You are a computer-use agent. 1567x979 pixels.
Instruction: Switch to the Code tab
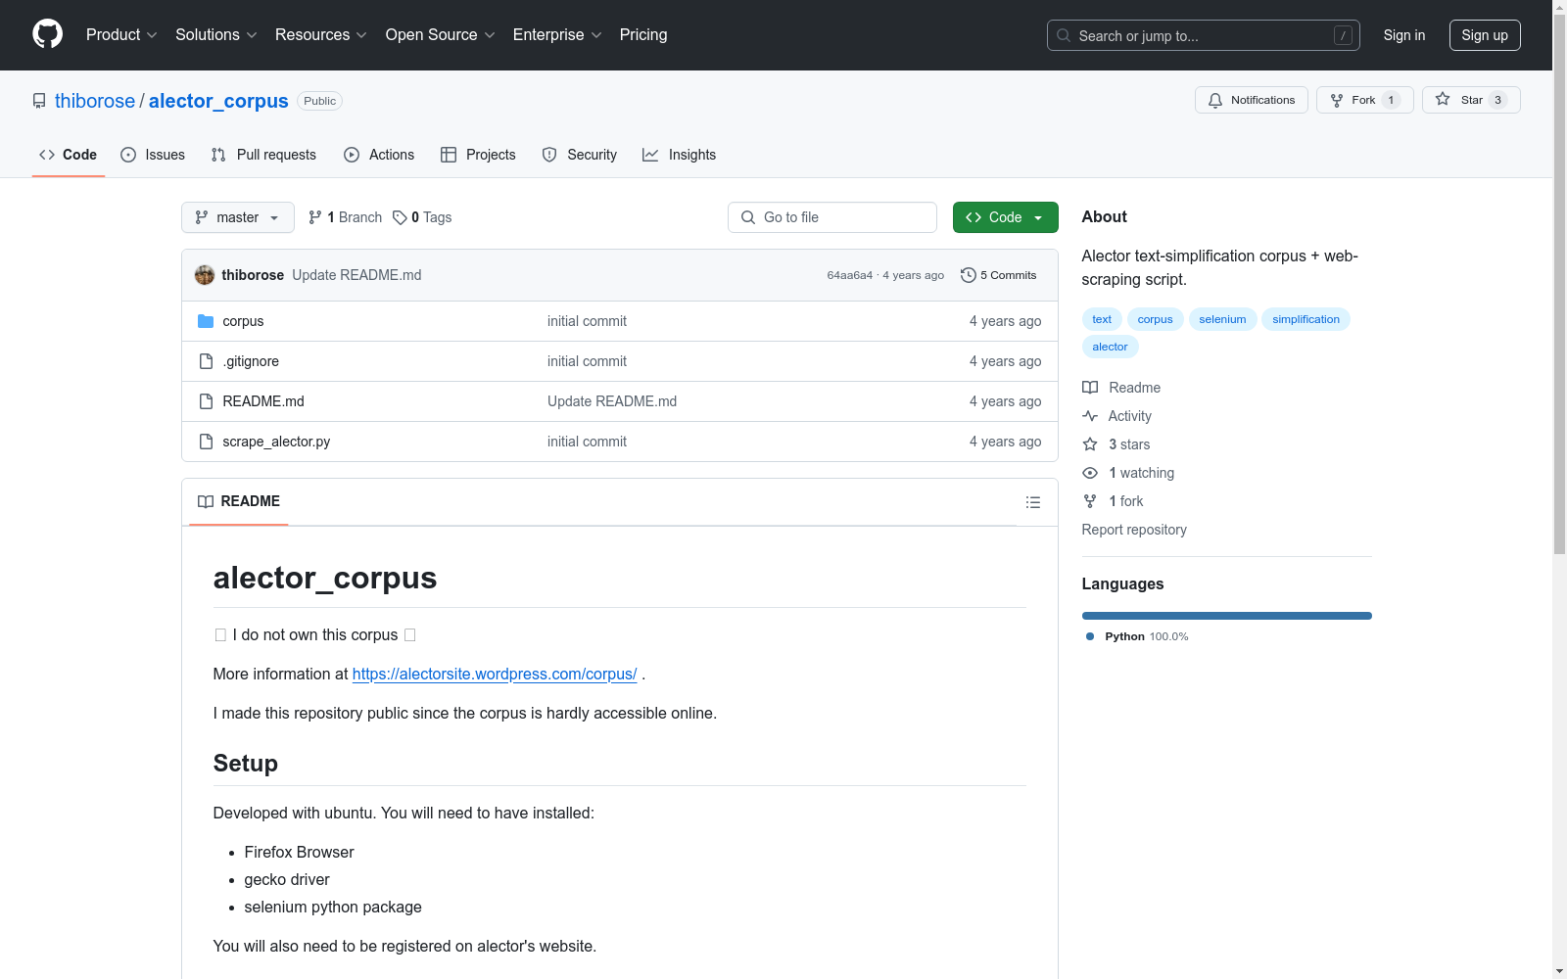pyautogui.click(x=69, y=155)
